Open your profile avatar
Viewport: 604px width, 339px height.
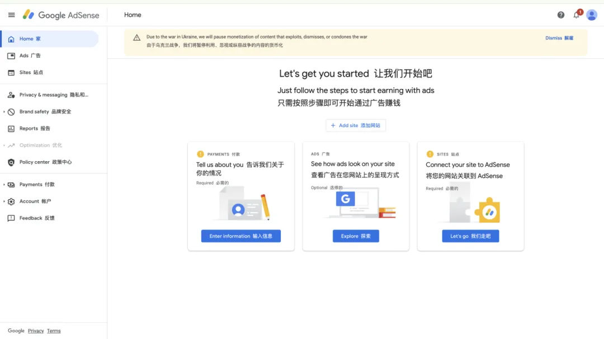[592, 15]
